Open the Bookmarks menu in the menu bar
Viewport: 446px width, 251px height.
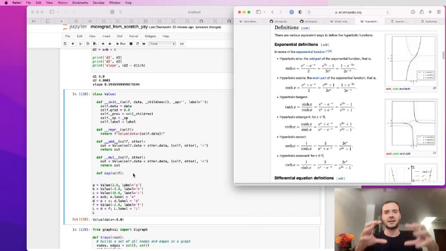tap(80, 3)
